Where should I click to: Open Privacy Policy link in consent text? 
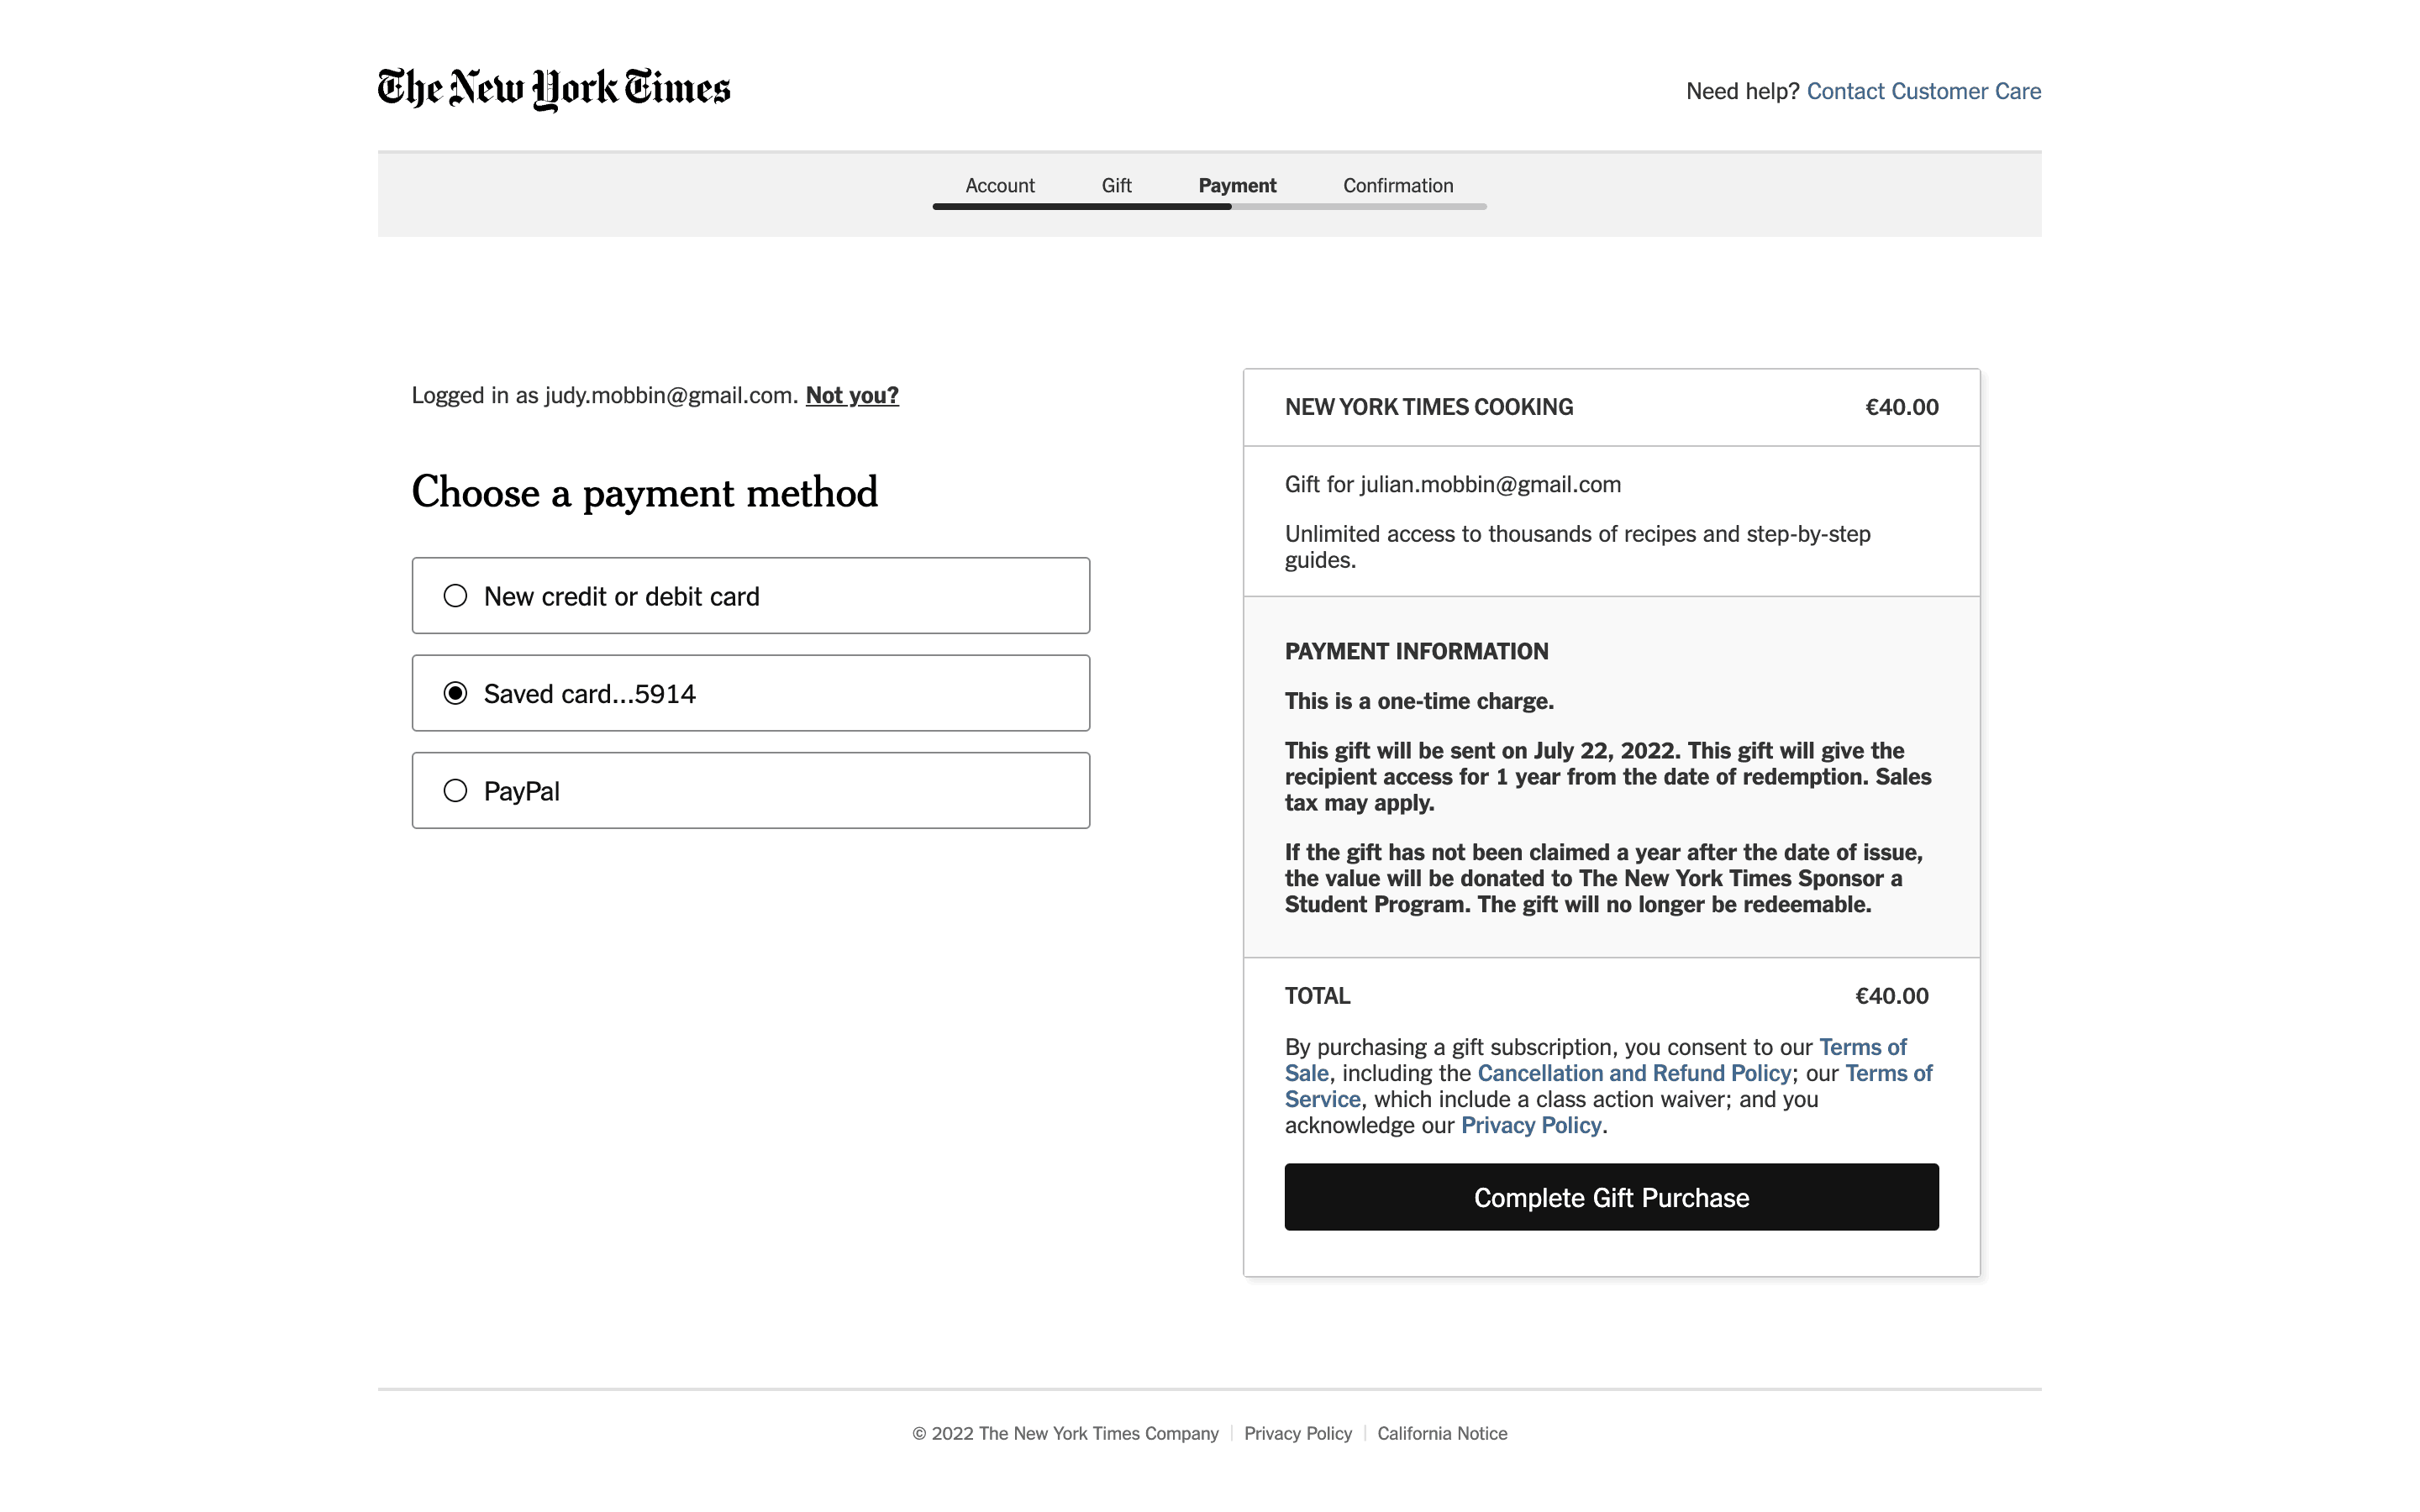[x=1531, y=1125]
